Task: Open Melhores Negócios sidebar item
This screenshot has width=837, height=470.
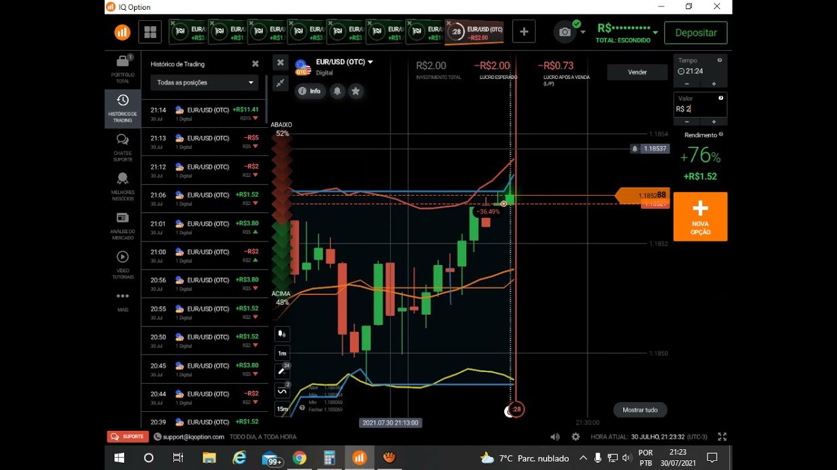Action: 123,187
